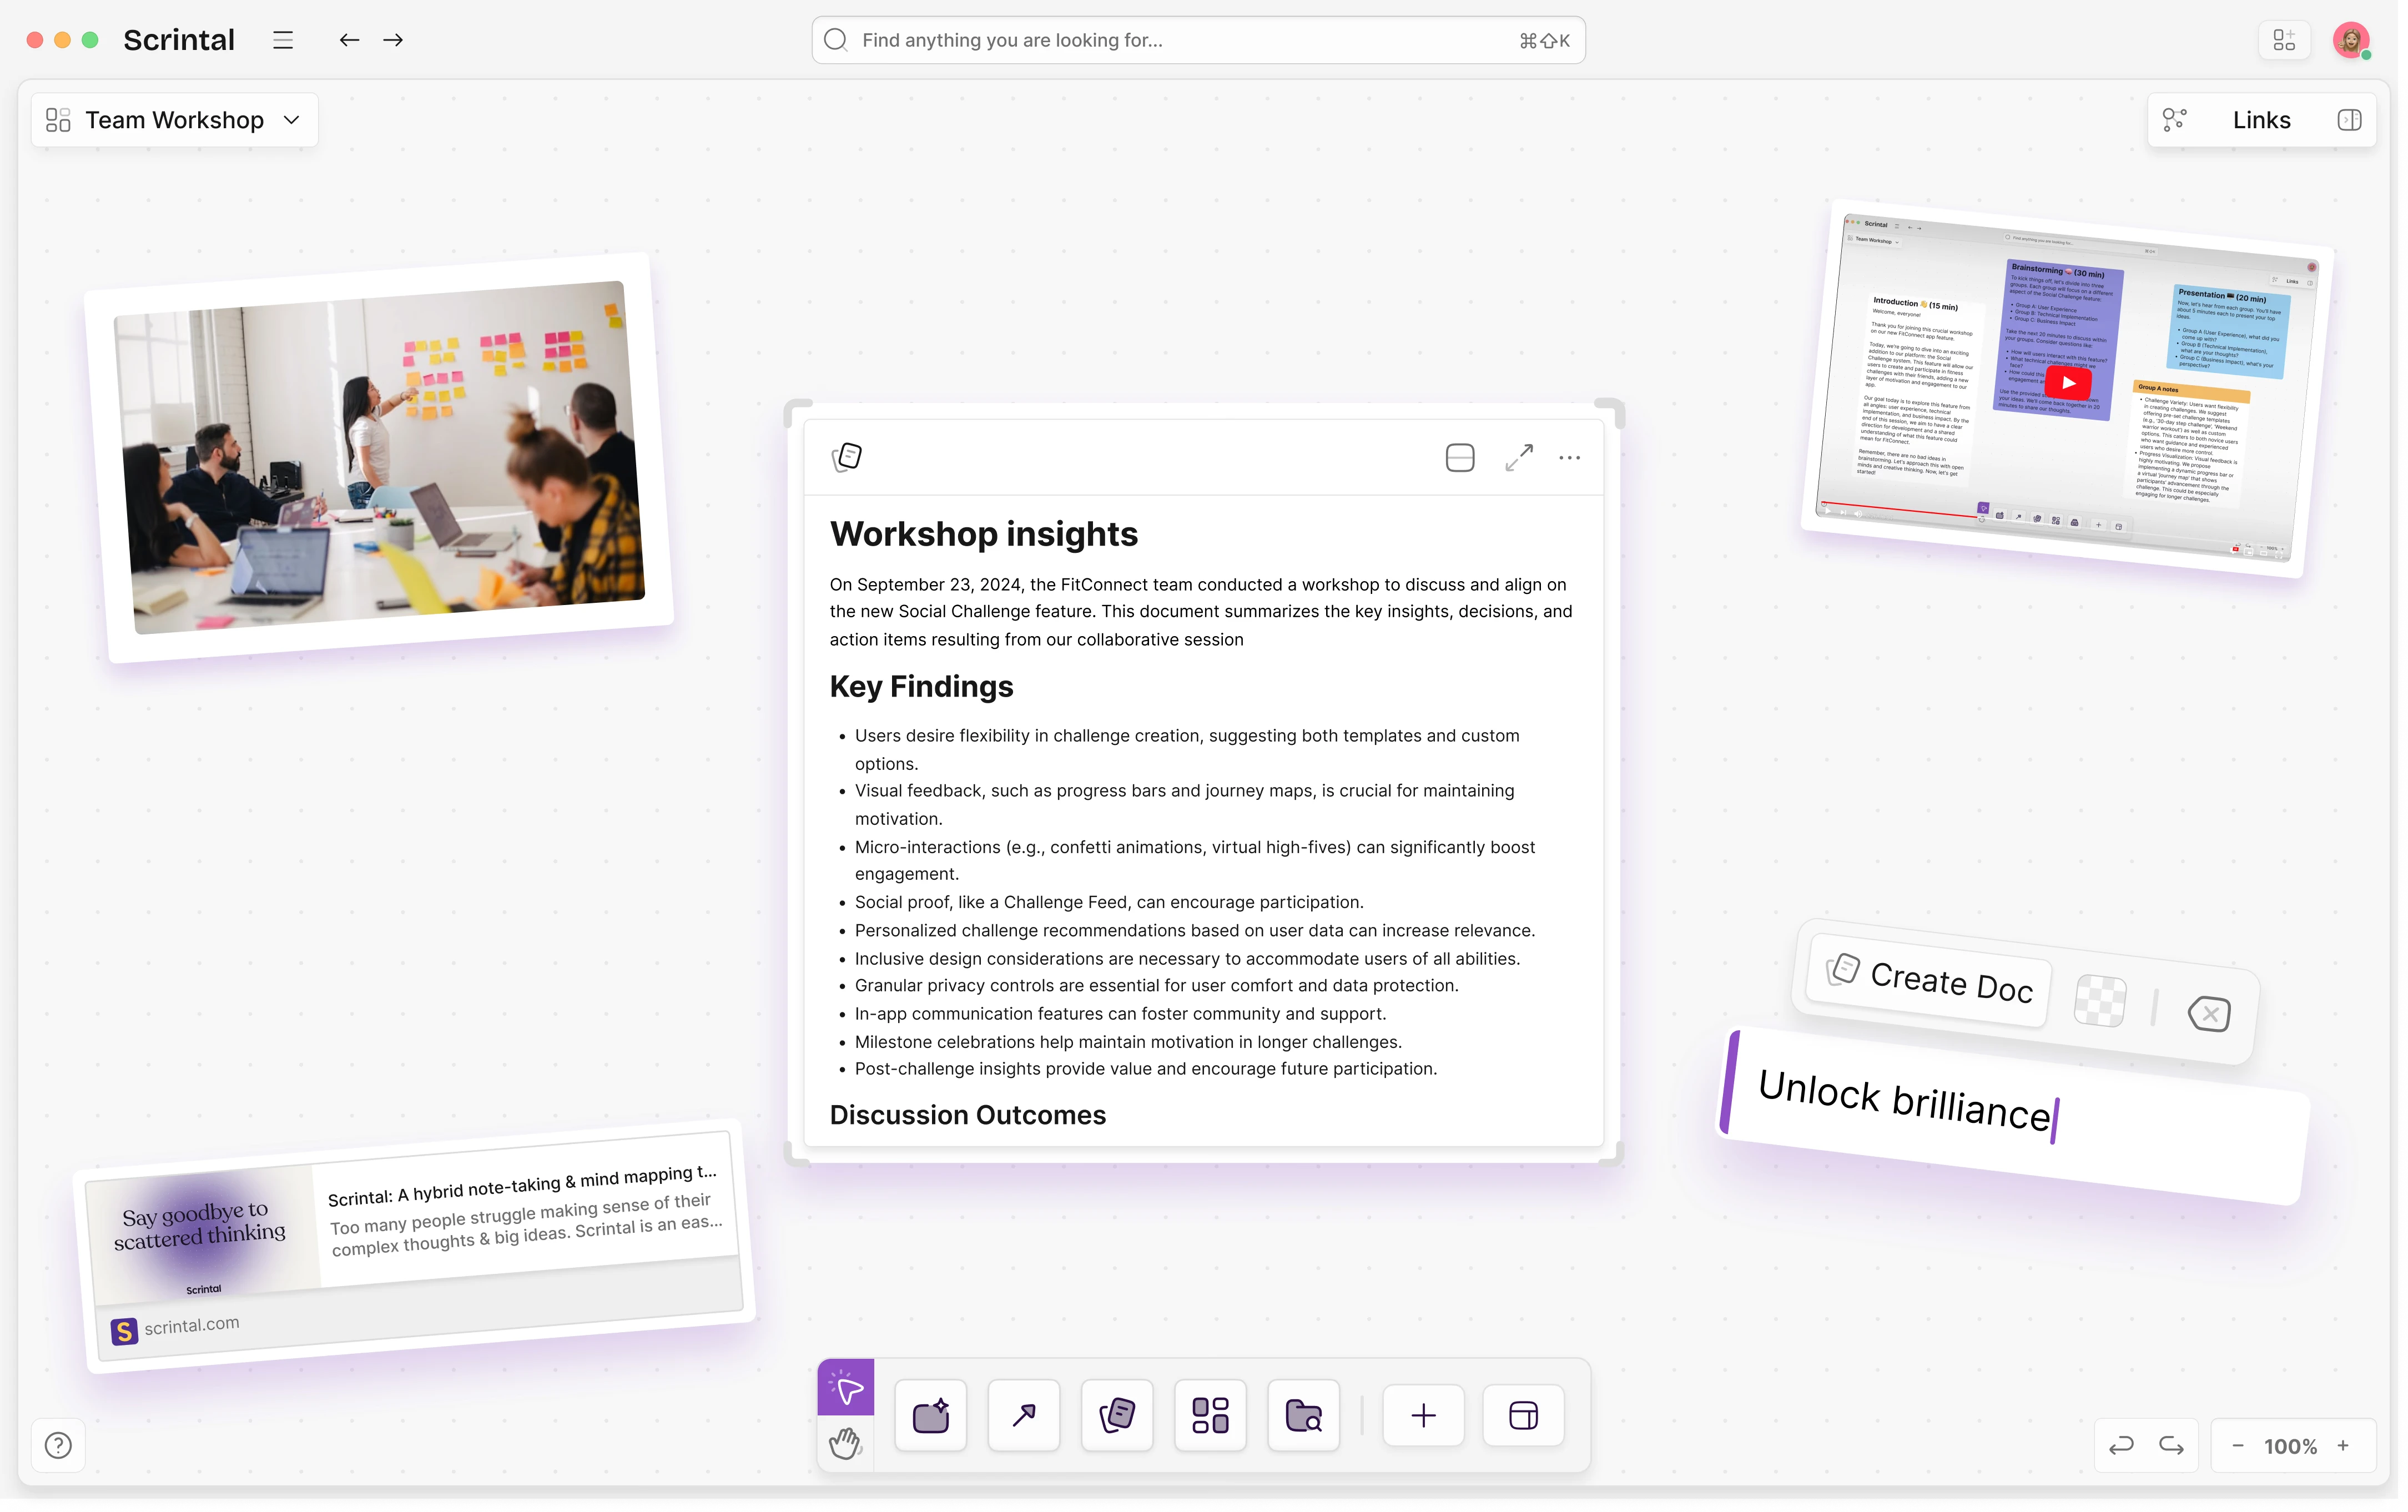
Task: Open the Links tab
Action: (2261, 120)
